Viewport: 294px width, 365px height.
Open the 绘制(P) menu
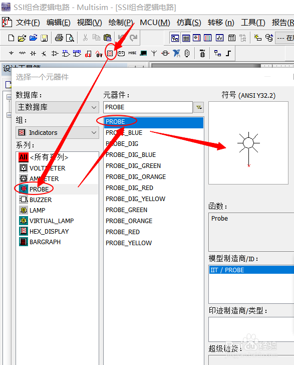coord(121,23)
